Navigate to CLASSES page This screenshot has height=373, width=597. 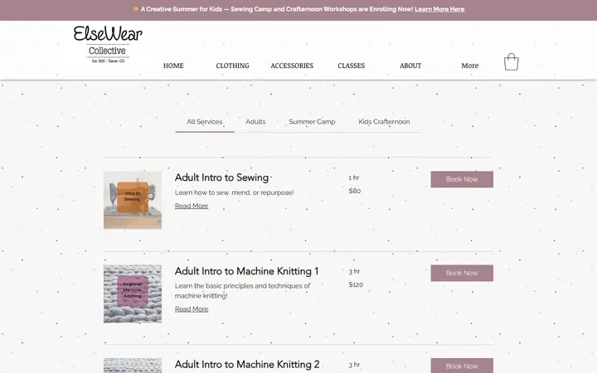[351, 65]
